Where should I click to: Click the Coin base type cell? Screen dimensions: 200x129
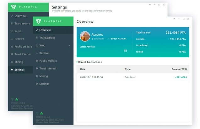click(130, 77)
